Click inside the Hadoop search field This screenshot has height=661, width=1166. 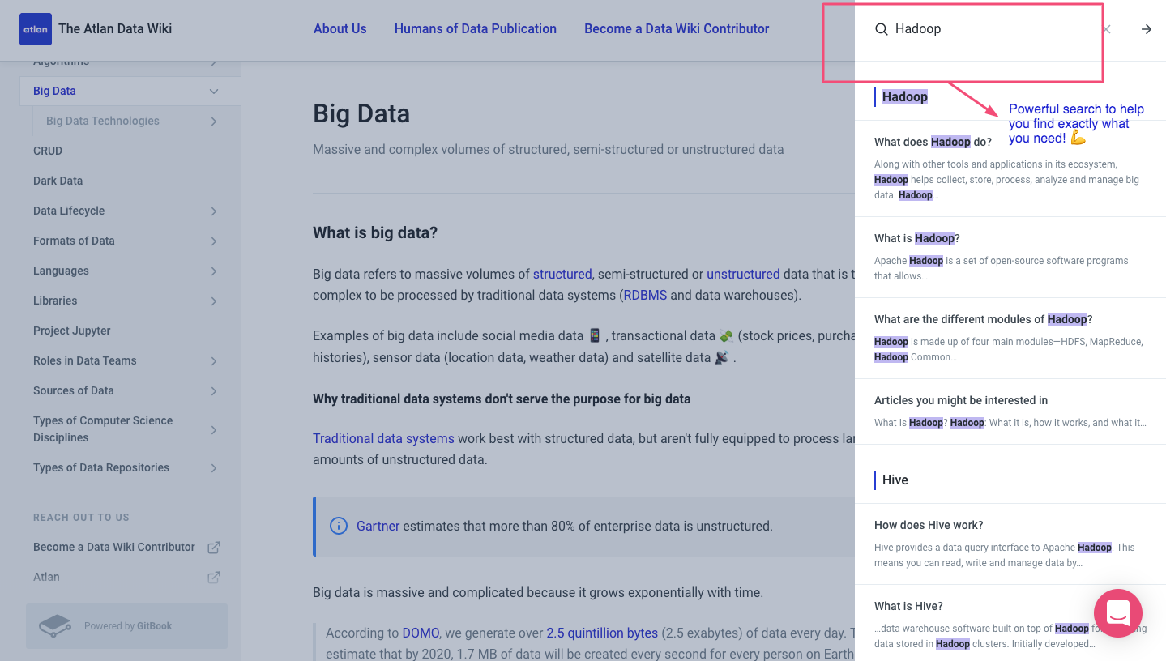click(x=972, y=28)
